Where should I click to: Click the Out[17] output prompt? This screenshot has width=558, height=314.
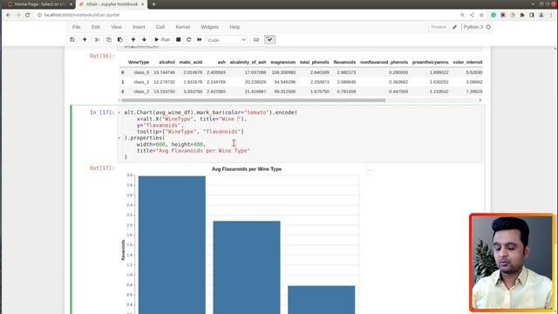tap(102, 168)
